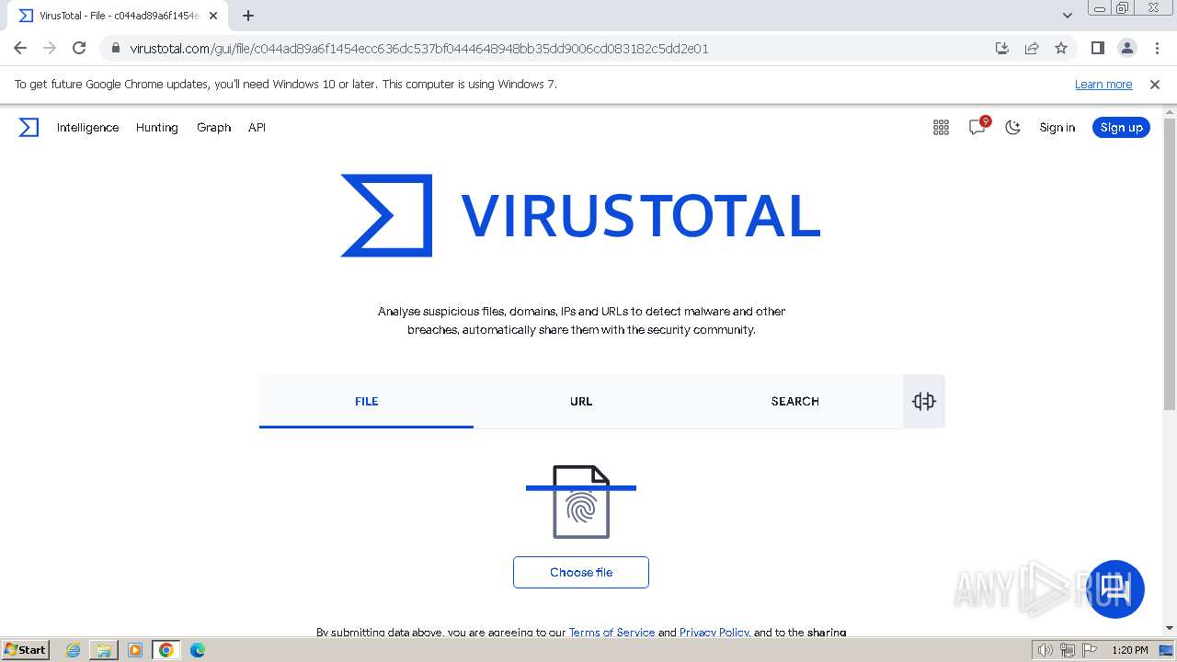1177x662 pixels.
Task: Click the fingerprint file upload icon
Action: coord(581,502)
